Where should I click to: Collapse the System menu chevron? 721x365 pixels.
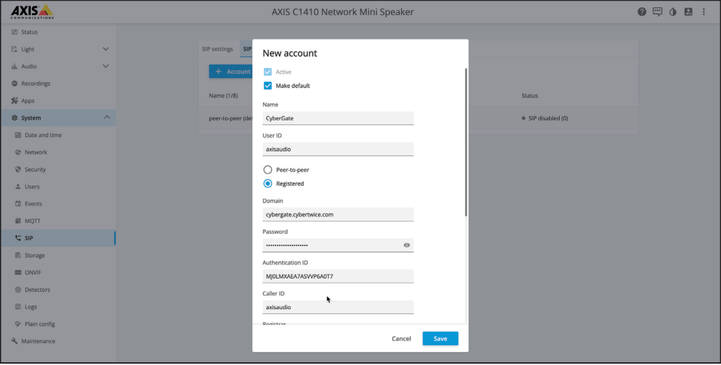(107, 118)
